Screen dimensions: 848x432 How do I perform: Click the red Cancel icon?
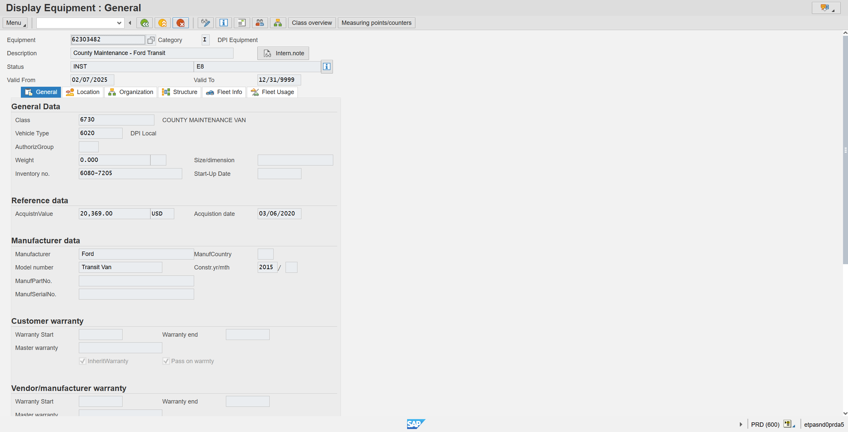pyautogui.click(x=181, y=23)
